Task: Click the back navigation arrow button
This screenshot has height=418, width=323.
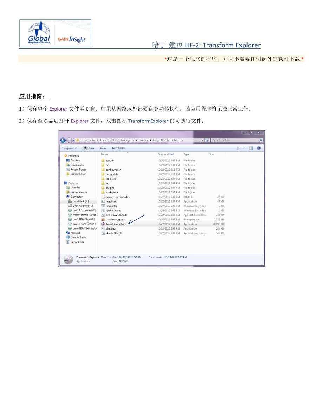Action: [x=63, y=140]
